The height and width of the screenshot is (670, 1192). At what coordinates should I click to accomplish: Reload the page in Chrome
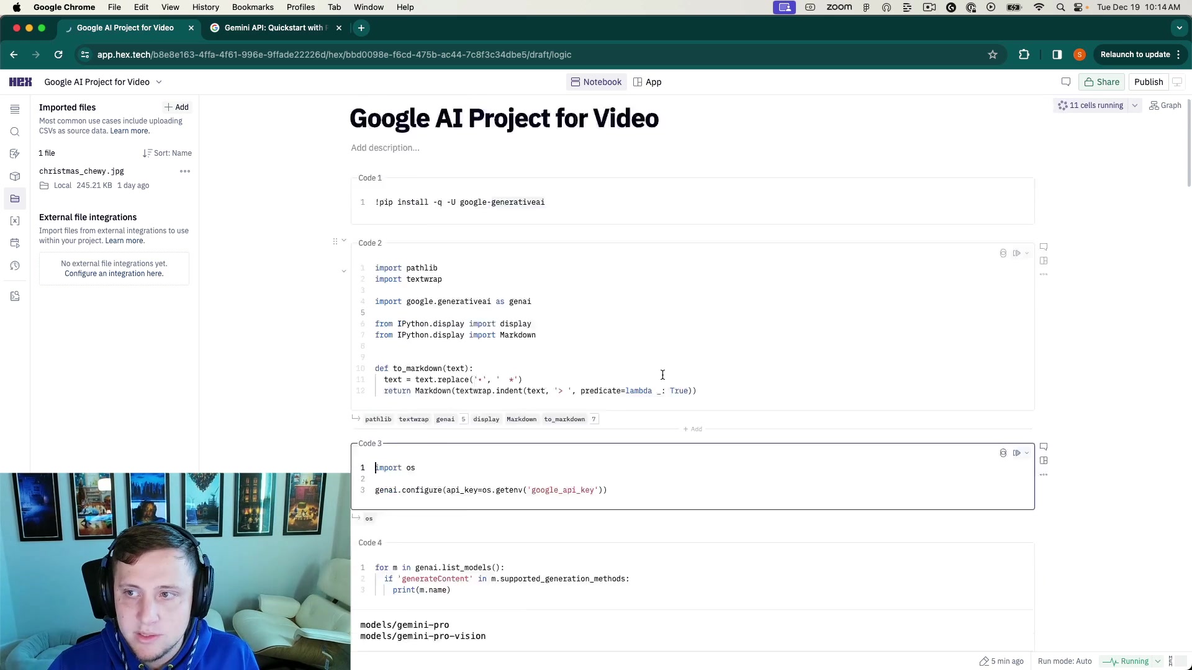tap(58, 55)
